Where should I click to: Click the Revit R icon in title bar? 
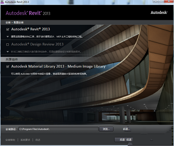[x=2, y=2]
